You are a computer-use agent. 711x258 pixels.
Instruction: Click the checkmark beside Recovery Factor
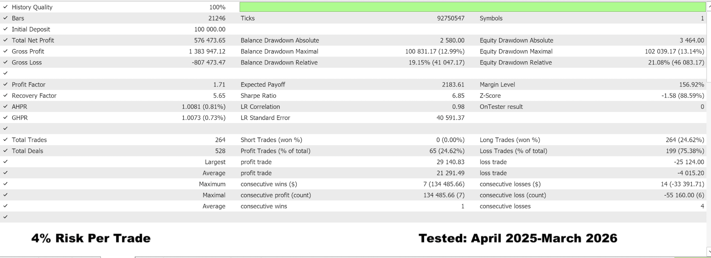click(x=5, y=96)
